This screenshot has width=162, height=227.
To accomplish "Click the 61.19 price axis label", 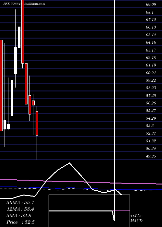I will point(151,65).
